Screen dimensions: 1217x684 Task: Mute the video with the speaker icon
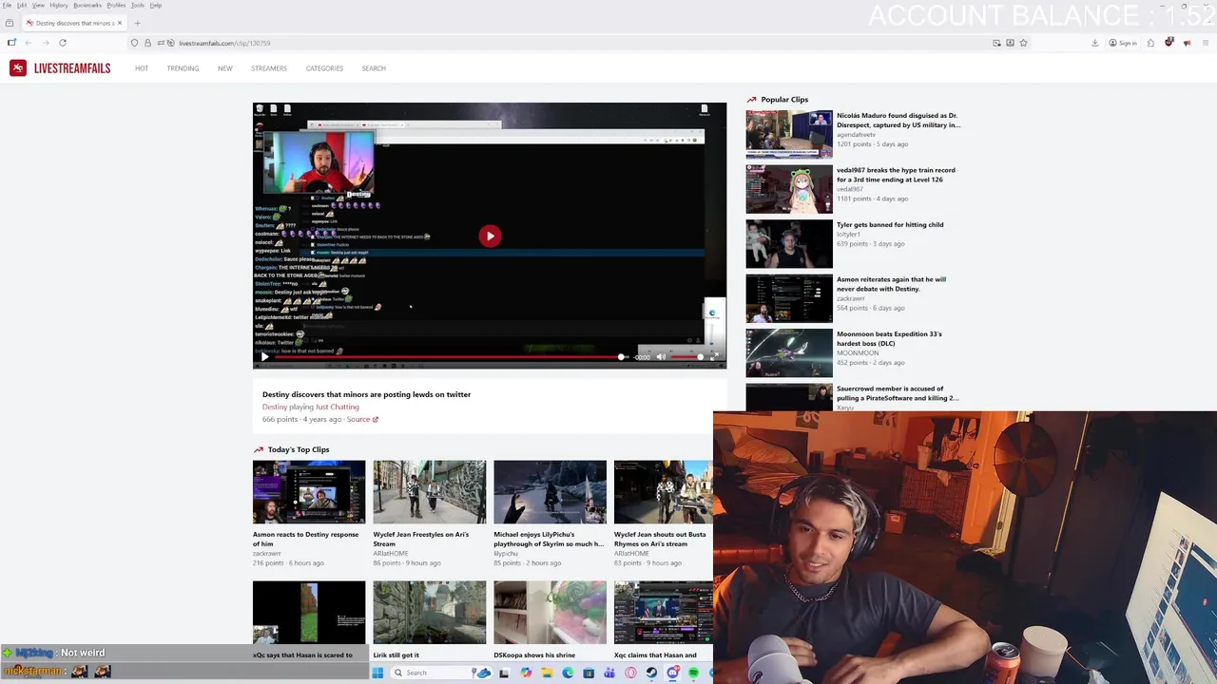[661, 357]
